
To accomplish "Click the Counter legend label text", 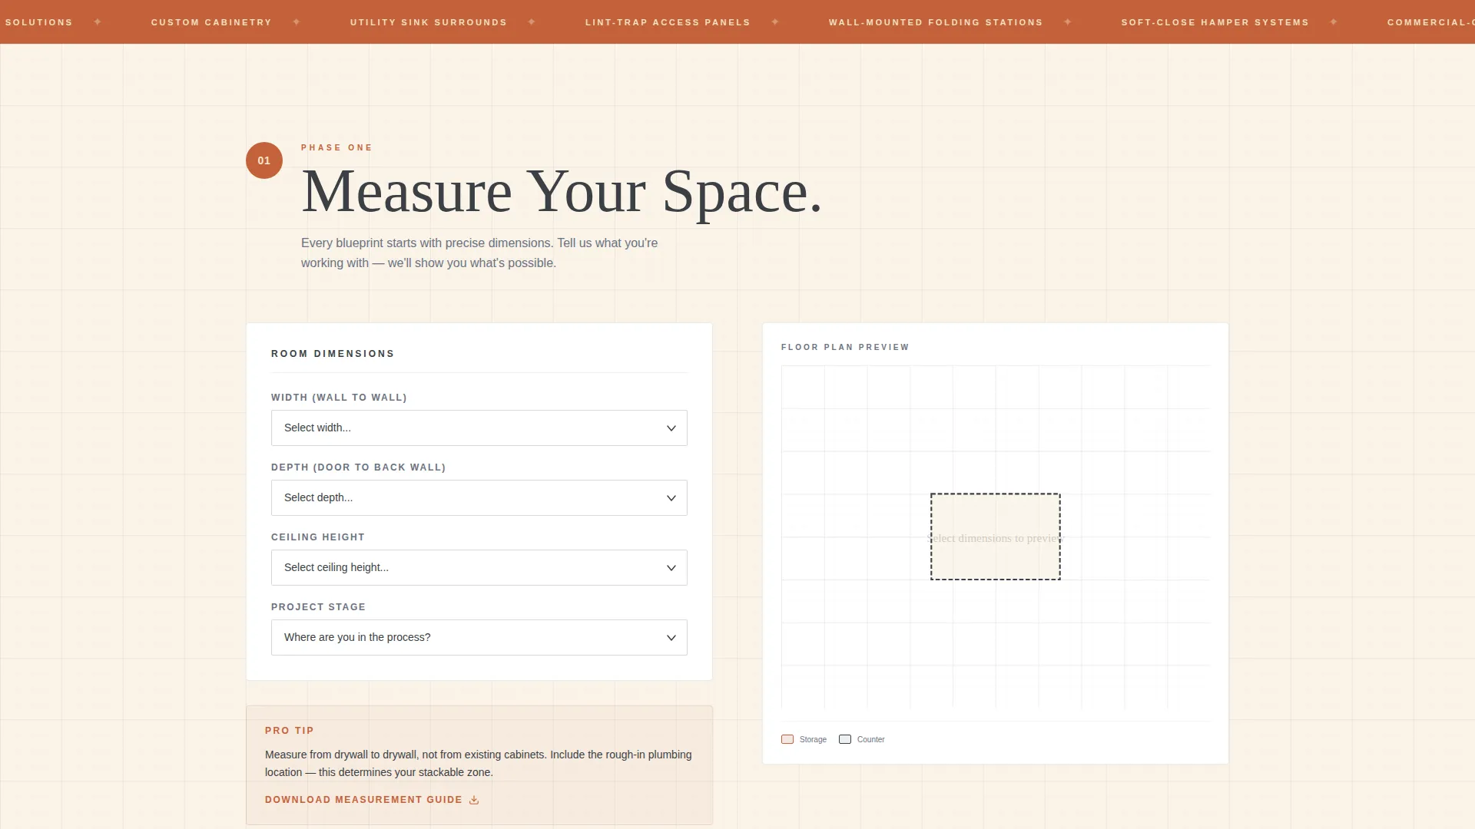I will pyautogui.click(x=870, y=739).
